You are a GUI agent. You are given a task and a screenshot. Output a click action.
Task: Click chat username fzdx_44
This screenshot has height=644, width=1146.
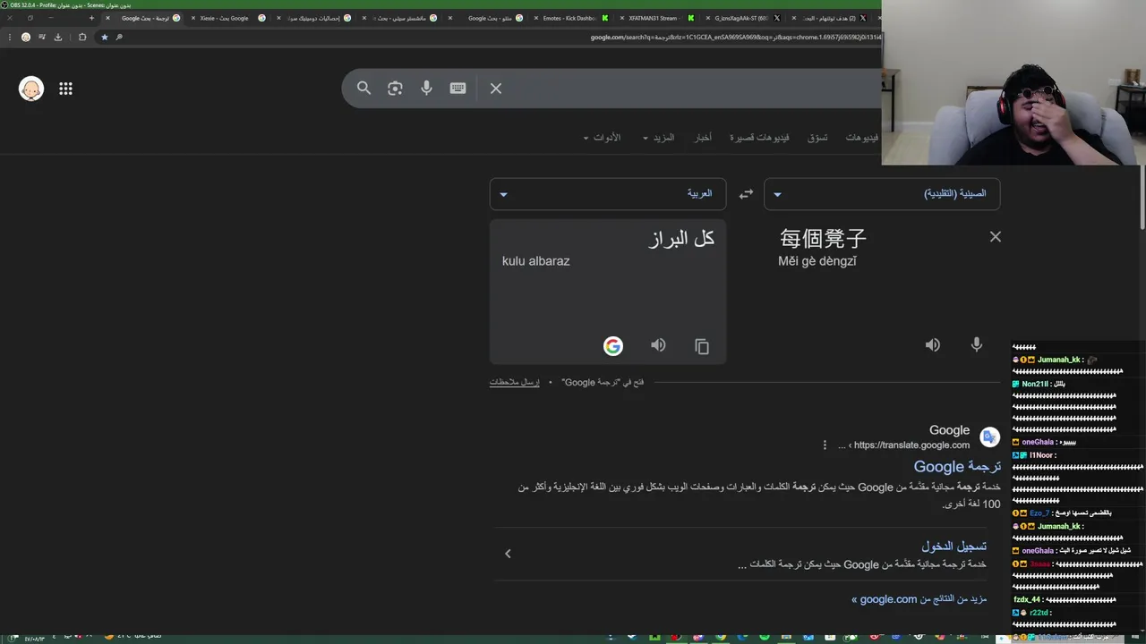(1027, 599)
